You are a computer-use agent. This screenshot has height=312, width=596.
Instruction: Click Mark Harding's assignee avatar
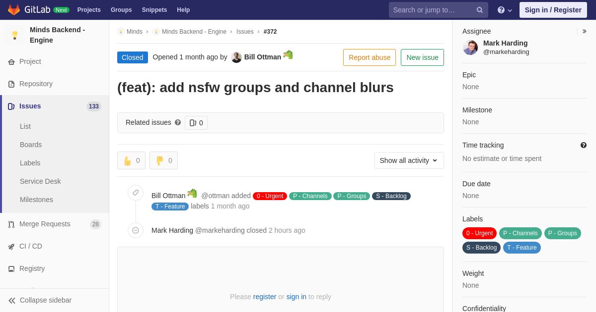[x=470, y=48]
